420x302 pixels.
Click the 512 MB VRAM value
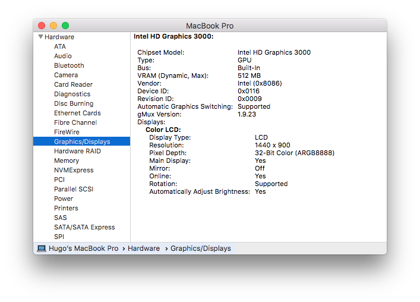click(x=249, y=75)
